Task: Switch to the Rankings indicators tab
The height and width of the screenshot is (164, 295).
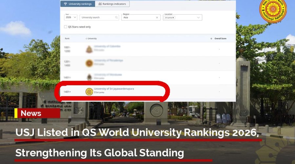Action: [x=112, y=4]
